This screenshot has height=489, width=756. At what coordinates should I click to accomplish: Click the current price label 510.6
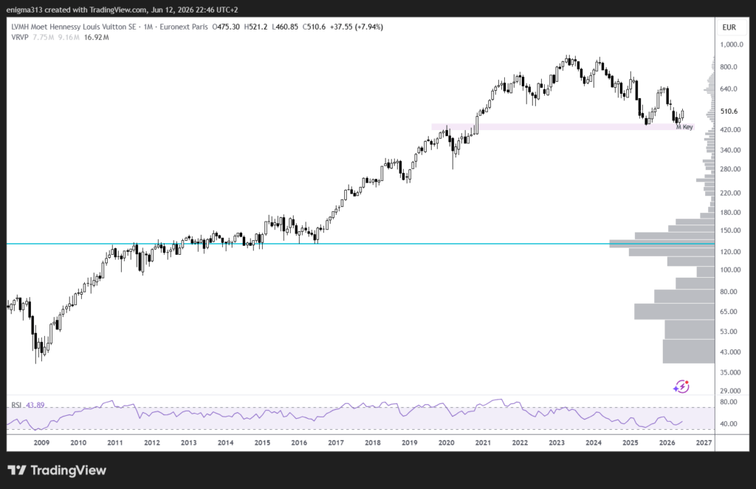click(729, 112)
